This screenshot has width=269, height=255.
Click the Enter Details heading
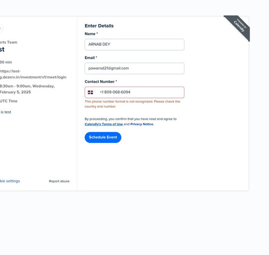(99, 26)
